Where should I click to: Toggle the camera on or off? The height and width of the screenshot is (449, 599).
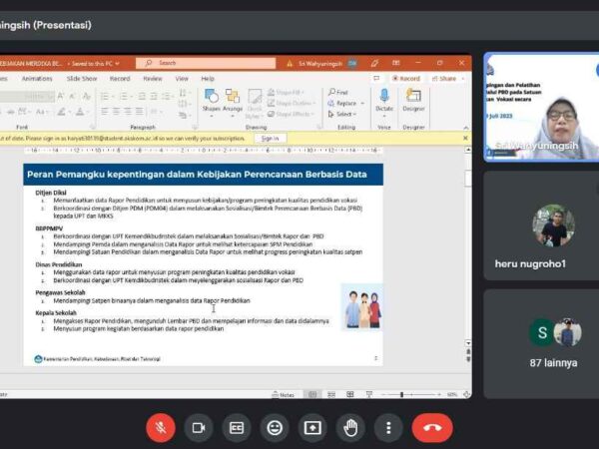pyautogui.click(x=199, y=427)
